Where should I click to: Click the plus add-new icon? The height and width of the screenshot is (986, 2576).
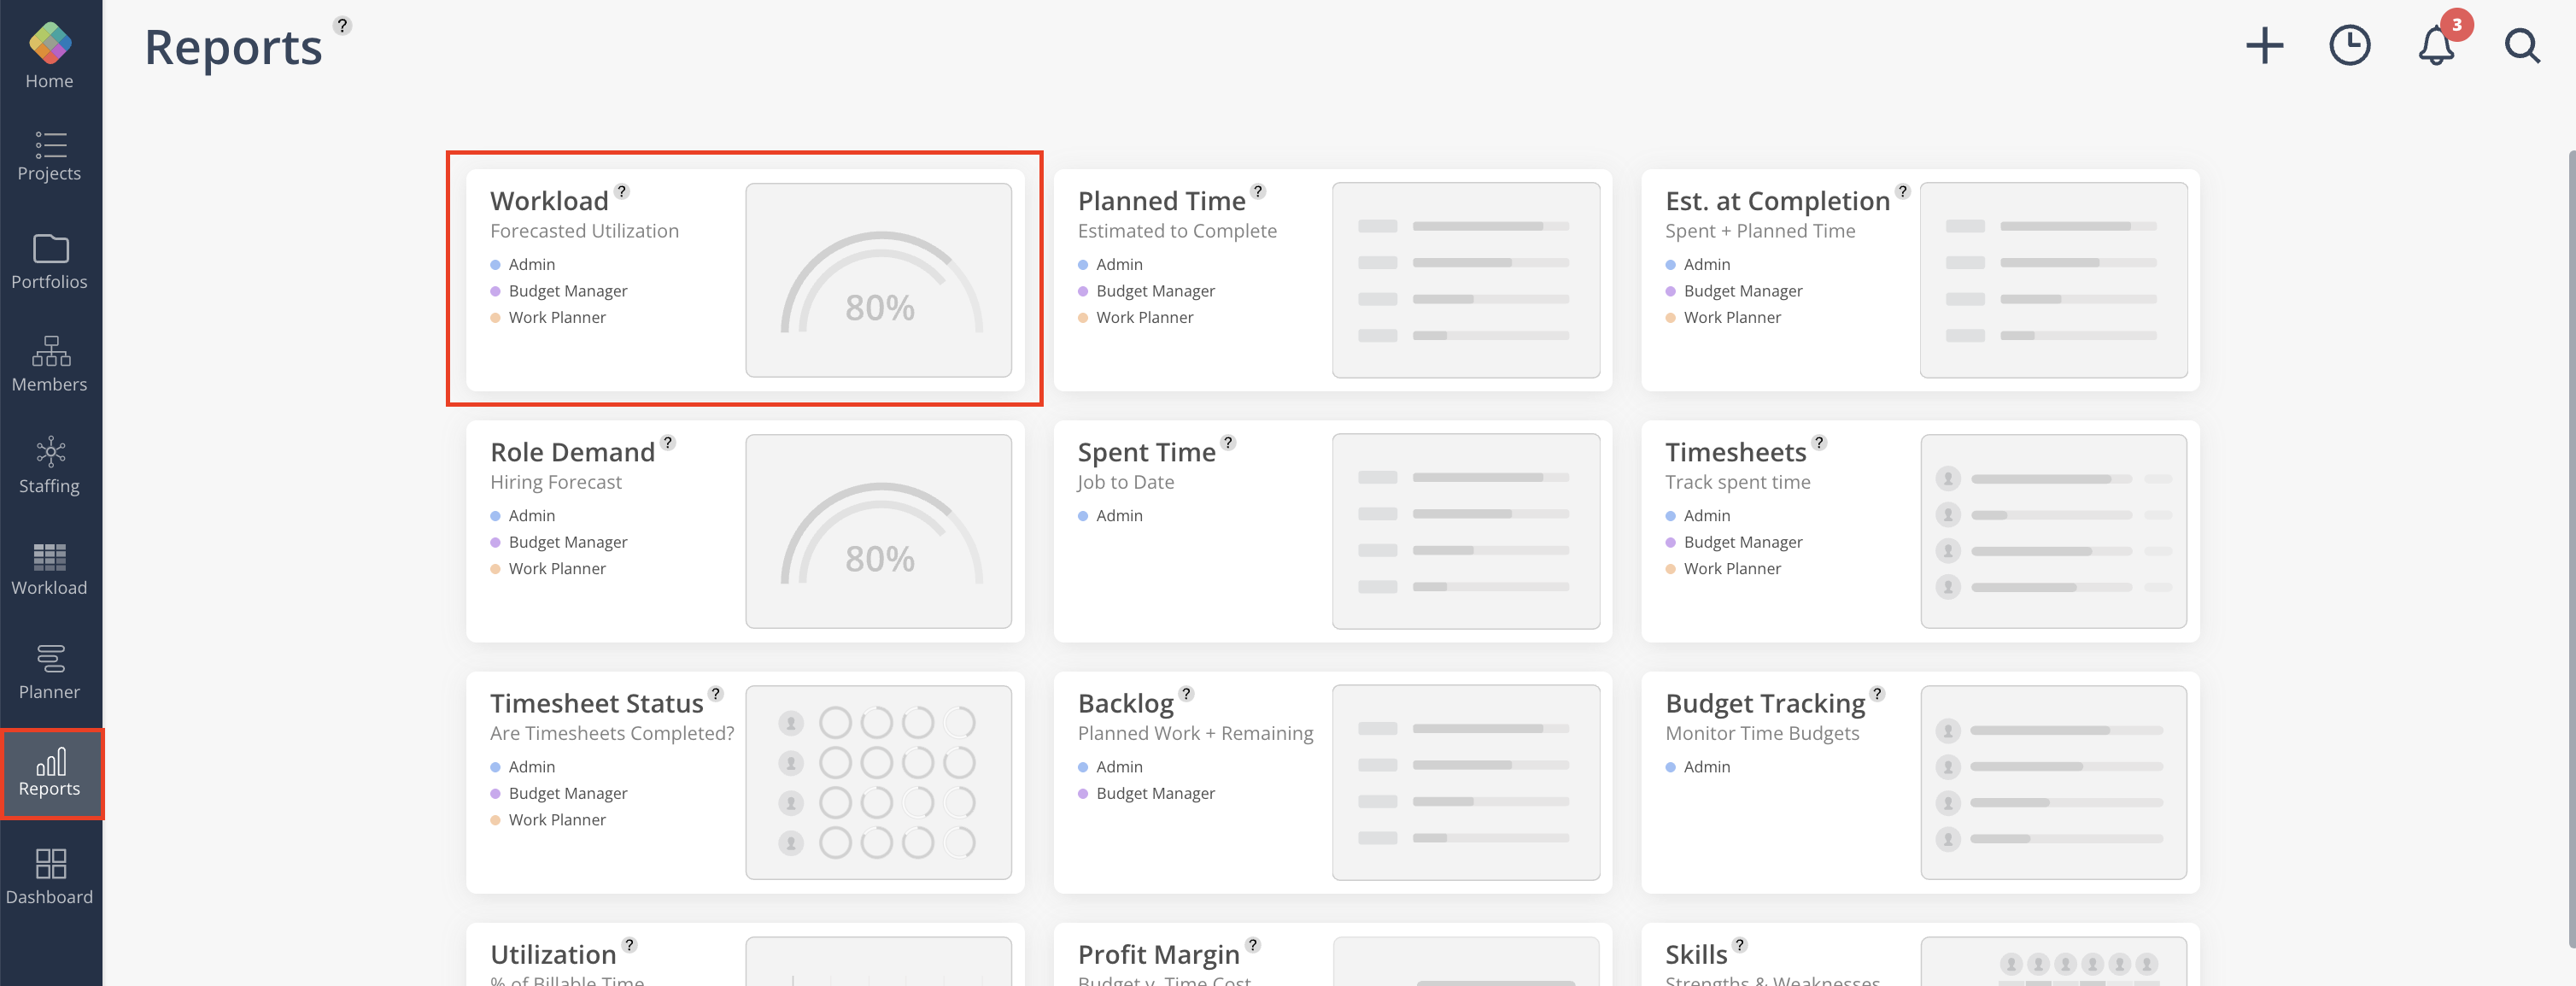pos(2264,46)
